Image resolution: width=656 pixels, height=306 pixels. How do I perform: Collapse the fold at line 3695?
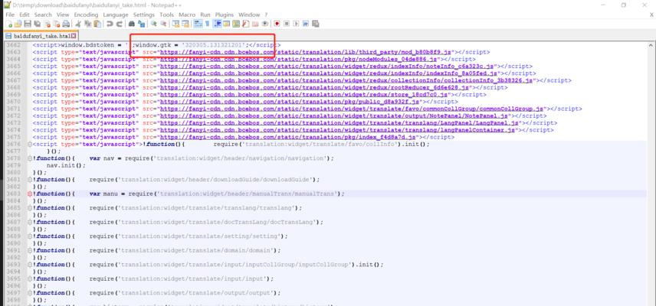click(29, 279)
